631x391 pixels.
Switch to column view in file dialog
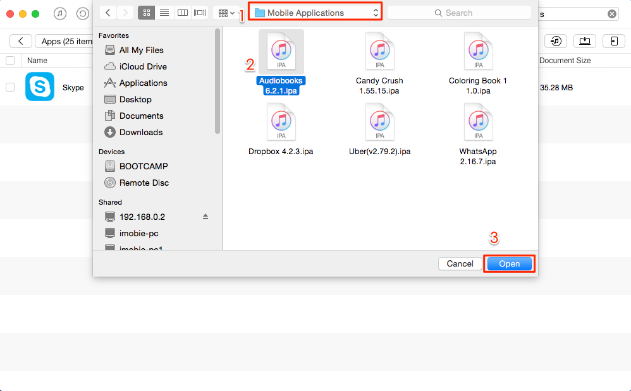click(182, 13)
